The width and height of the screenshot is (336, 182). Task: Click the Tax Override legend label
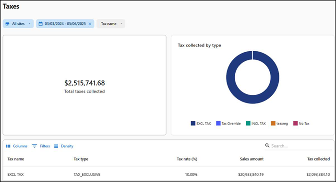pyautogui.click(x=231, y=124)
